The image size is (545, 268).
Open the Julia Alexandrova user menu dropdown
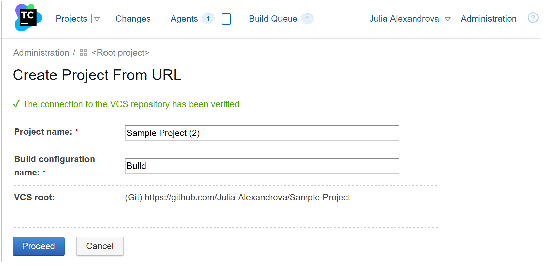click(x=448, y=19)
